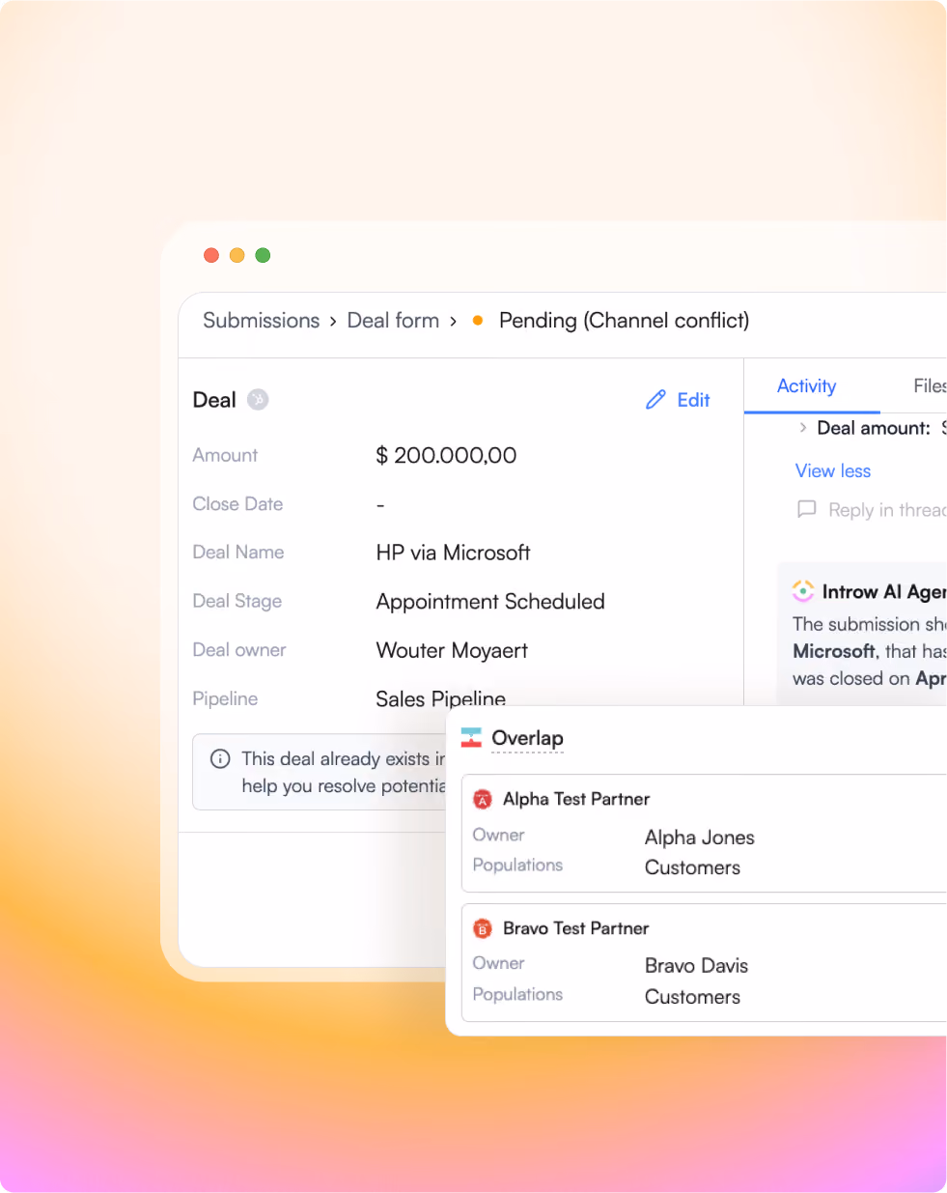The height and width of the screenshot is (1193, 947).
Task: Click the orange Pending status dot
Action: tap(478, 321)
